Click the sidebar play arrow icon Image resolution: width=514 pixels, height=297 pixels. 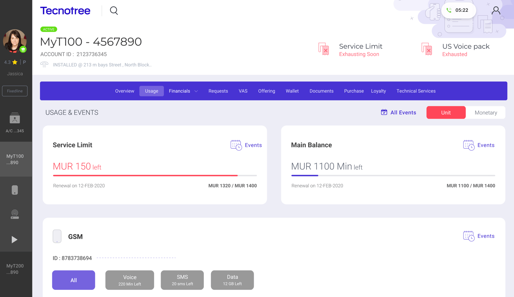coord(14,240)
